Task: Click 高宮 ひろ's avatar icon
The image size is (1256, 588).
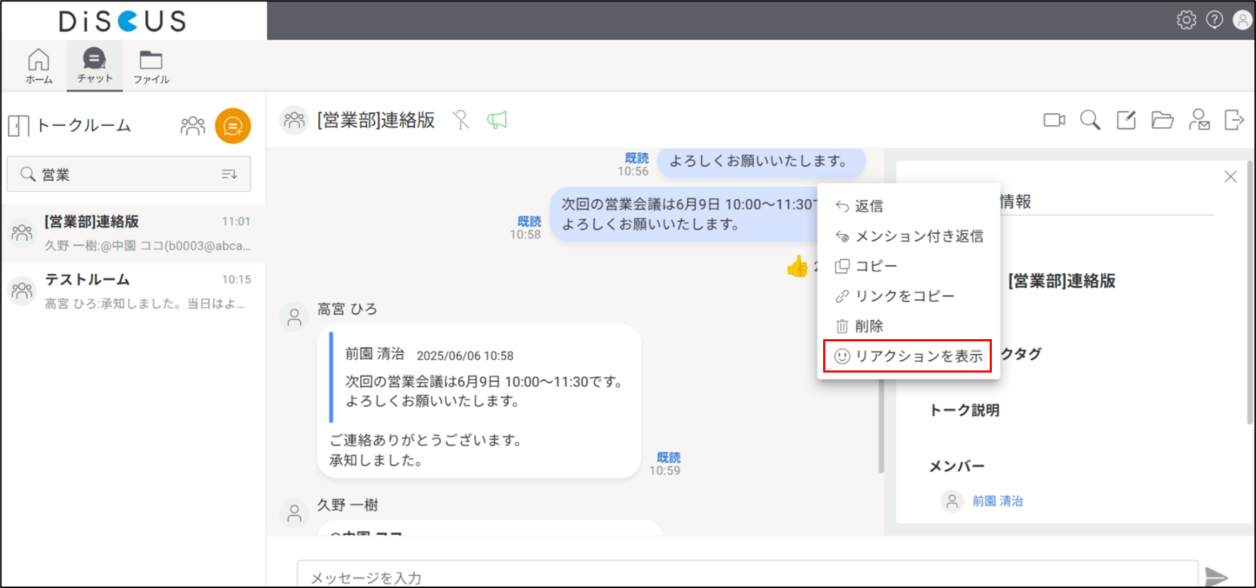Action: pos(294,317)
